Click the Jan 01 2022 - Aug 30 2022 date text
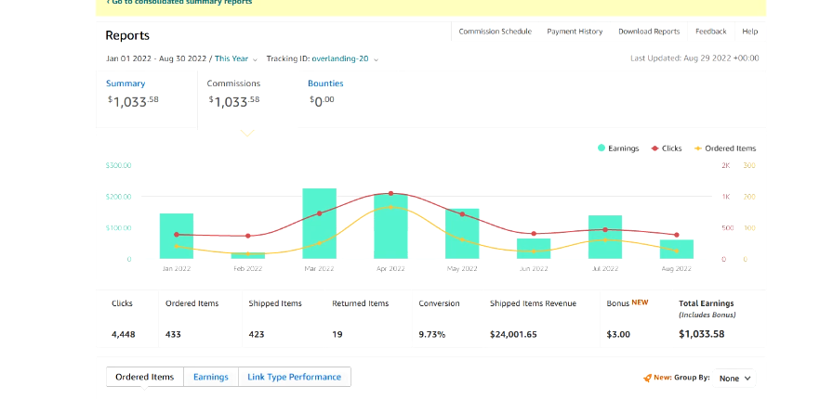 pos(157,58)
